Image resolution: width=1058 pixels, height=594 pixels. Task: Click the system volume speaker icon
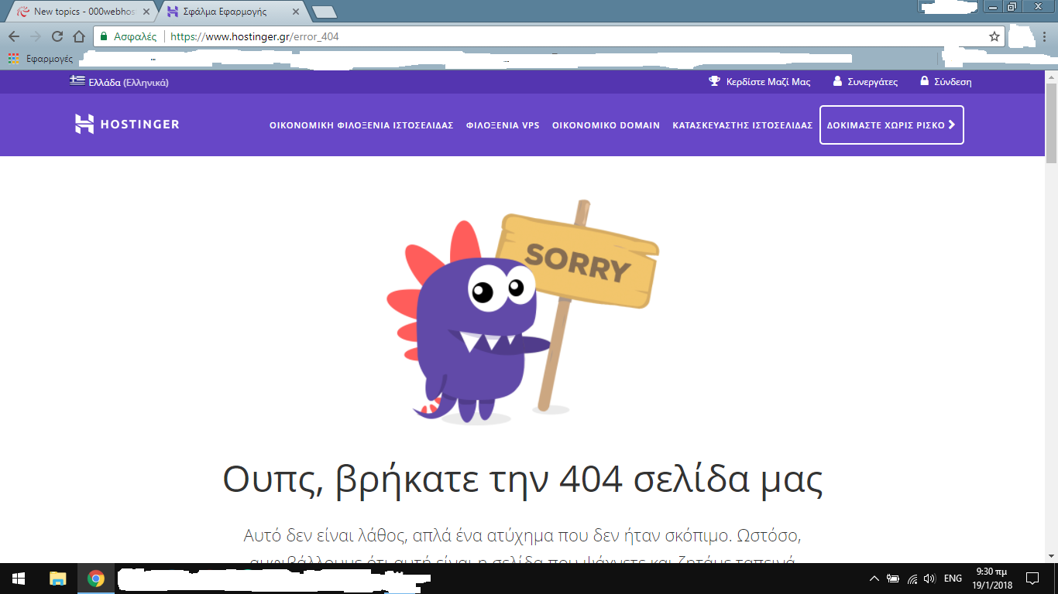[x=929, y=579]
